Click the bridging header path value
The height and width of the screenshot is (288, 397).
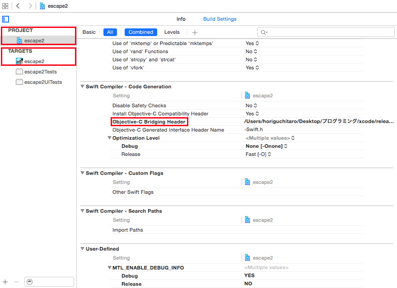point(319,121)
